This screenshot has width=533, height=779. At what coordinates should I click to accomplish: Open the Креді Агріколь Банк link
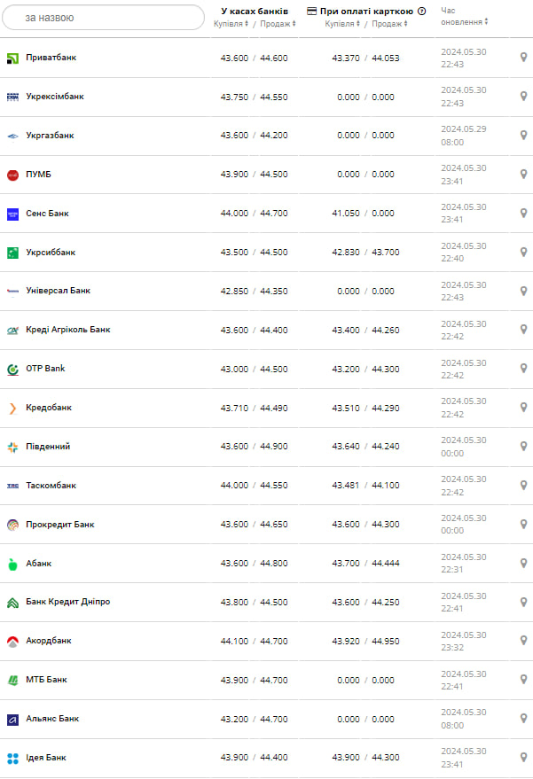pyautogui.click(x=68, y=330)
